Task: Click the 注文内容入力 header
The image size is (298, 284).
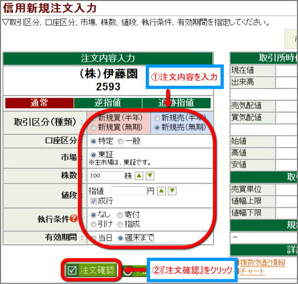Action: 108,58
